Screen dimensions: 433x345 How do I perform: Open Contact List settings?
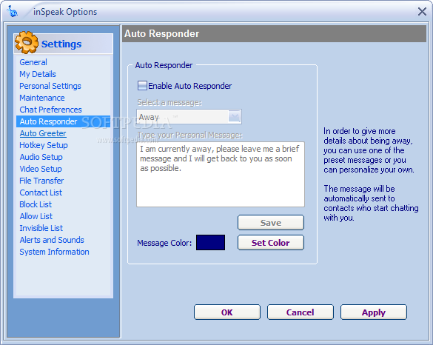pos(41,192)
